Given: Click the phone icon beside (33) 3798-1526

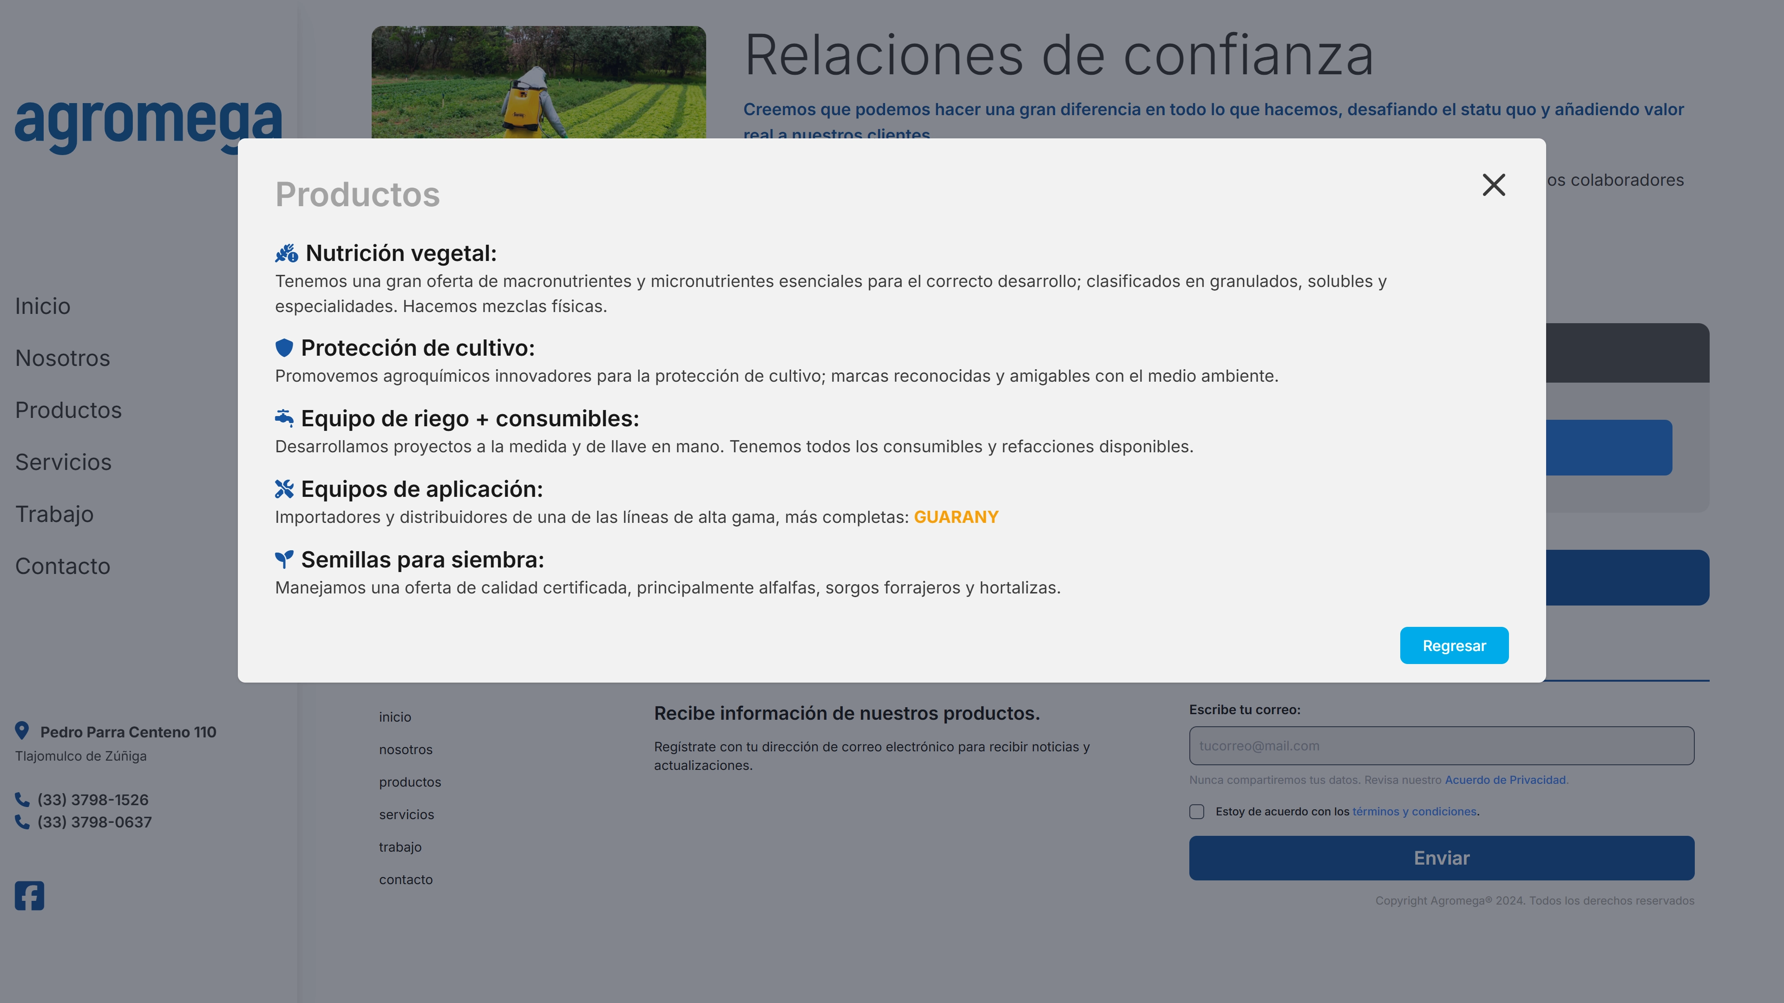Looking at the screenshot, I should coord(21,800).
